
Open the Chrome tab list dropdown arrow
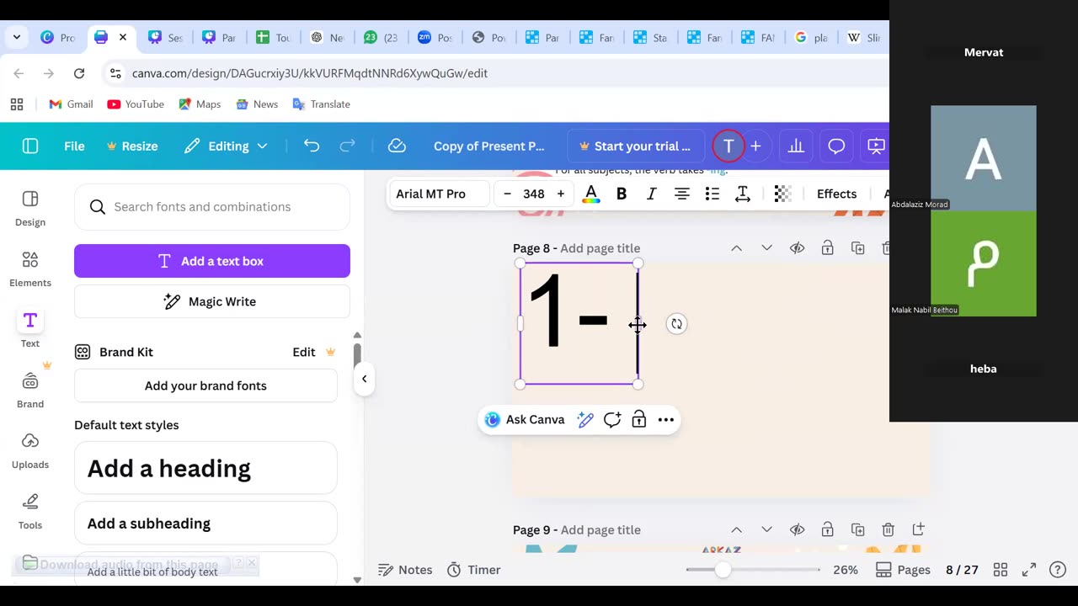coord(17,37)
